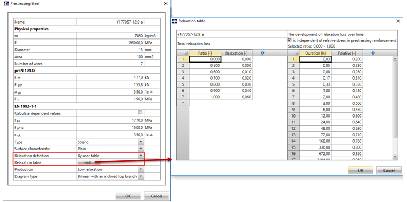Click Cancel in Relaxation table dialog
Viewport: 407px width, 202px height.
[x=389, y=170]
